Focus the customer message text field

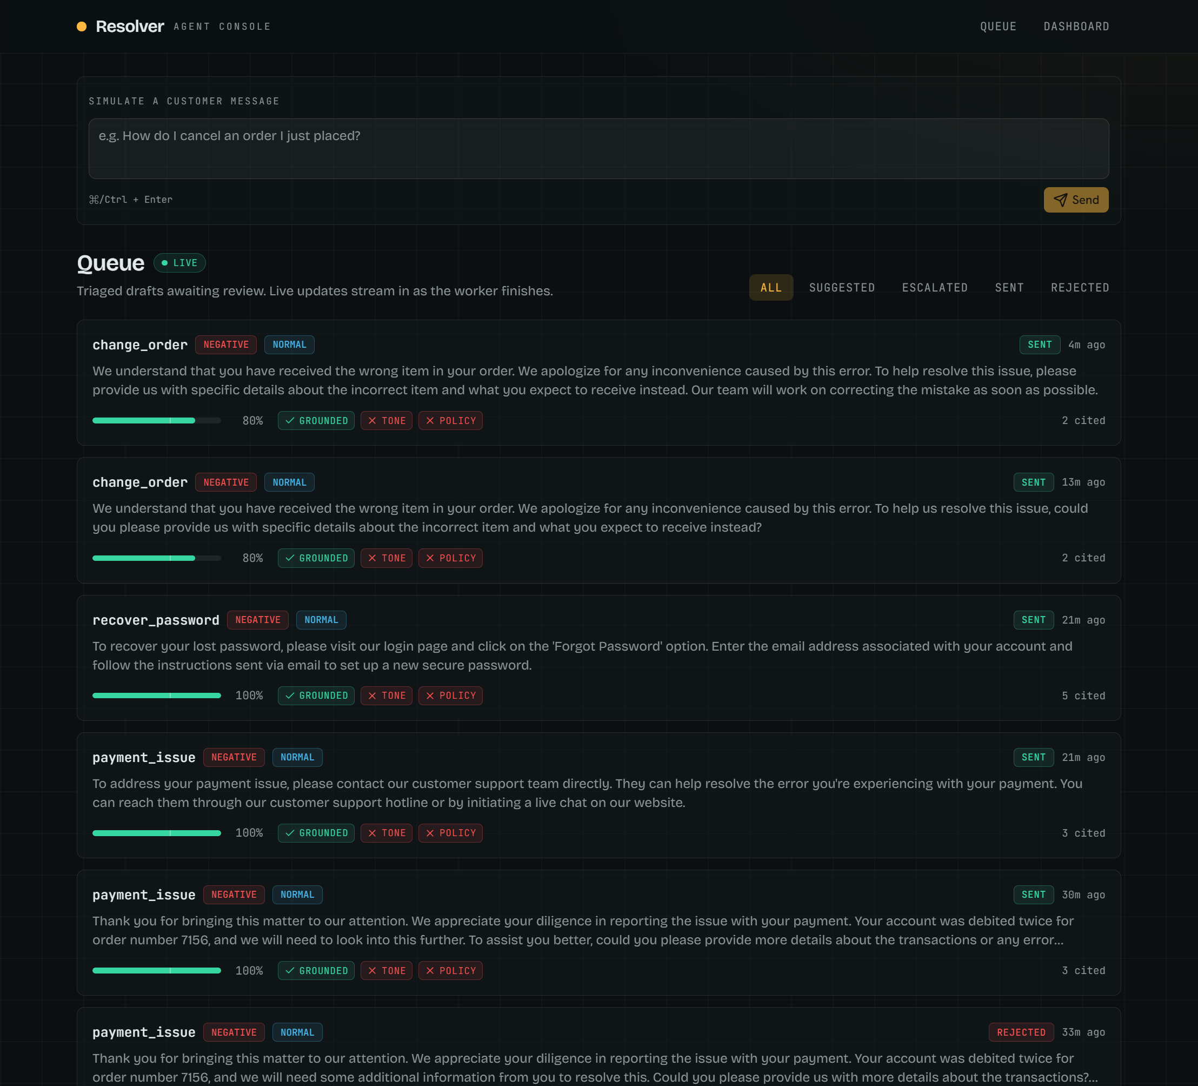[598, 149]
